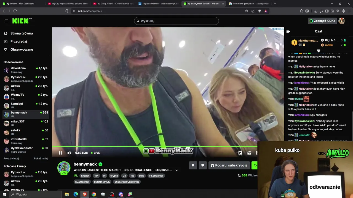Open media control music note icon
This screenshot has height=198, width=353.
tap(321, 11)
